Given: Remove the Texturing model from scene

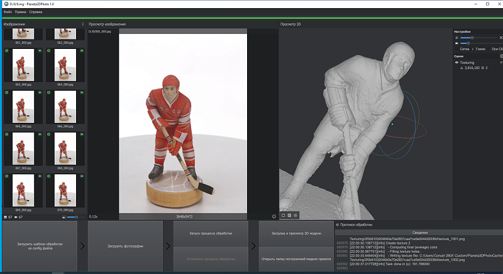Looking at the screenshot, I should click(x=501, y=63).
